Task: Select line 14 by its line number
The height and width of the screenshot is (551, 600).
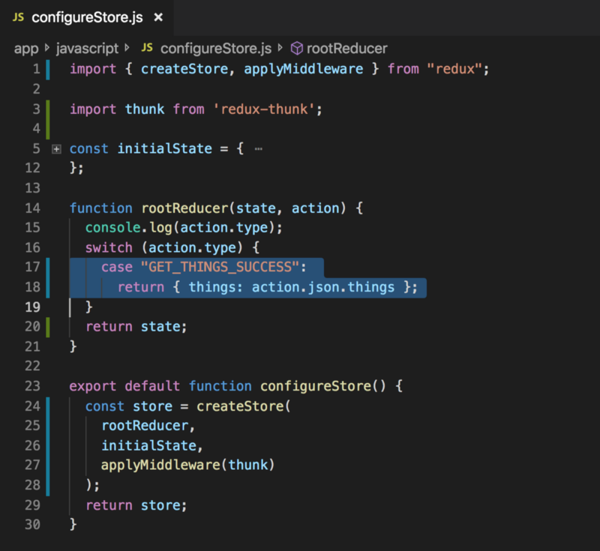Action: [31, 208]
